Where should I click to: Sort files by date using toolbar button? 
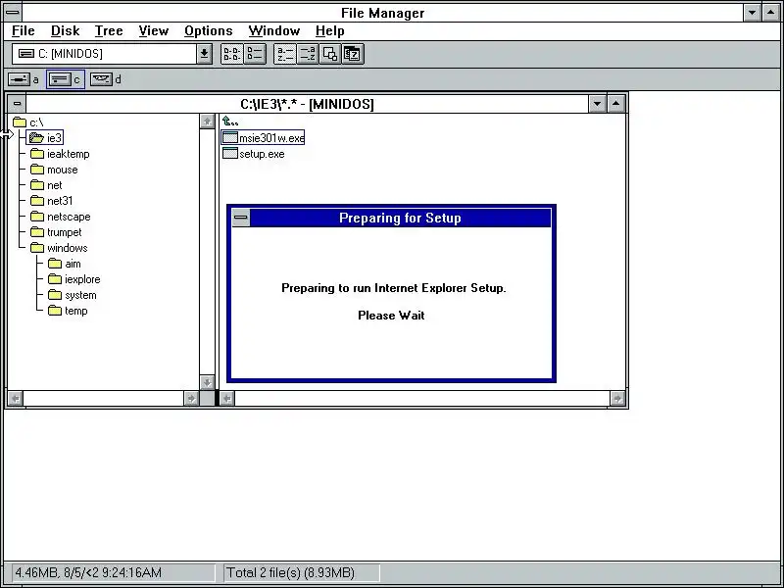pyautogui.click(x=353, y=54)
